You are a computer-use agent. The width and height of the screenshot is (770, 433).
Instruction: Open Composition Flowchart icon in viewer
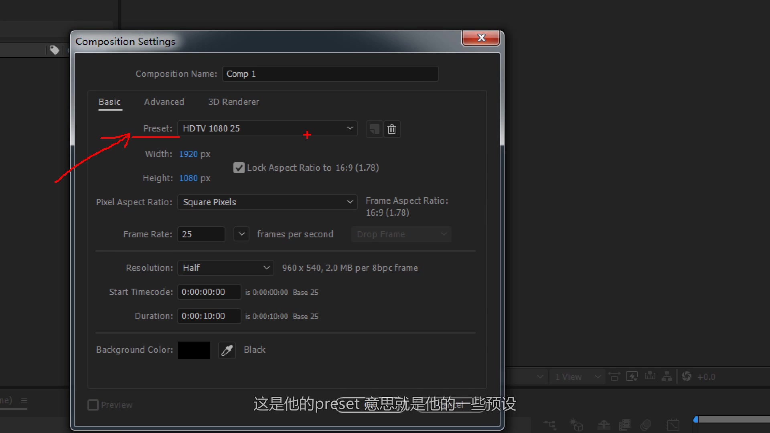667,376
